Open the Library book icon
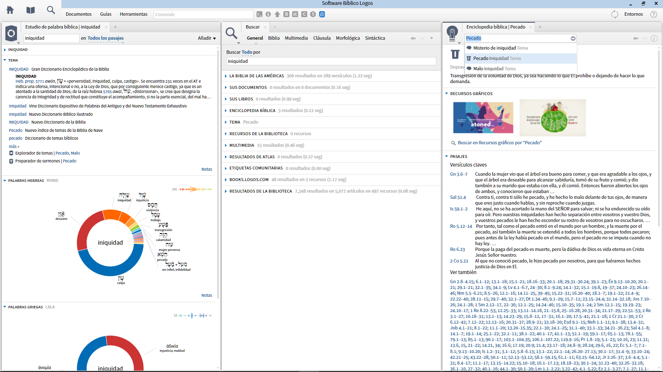The image size is (663, 372). 30,10
